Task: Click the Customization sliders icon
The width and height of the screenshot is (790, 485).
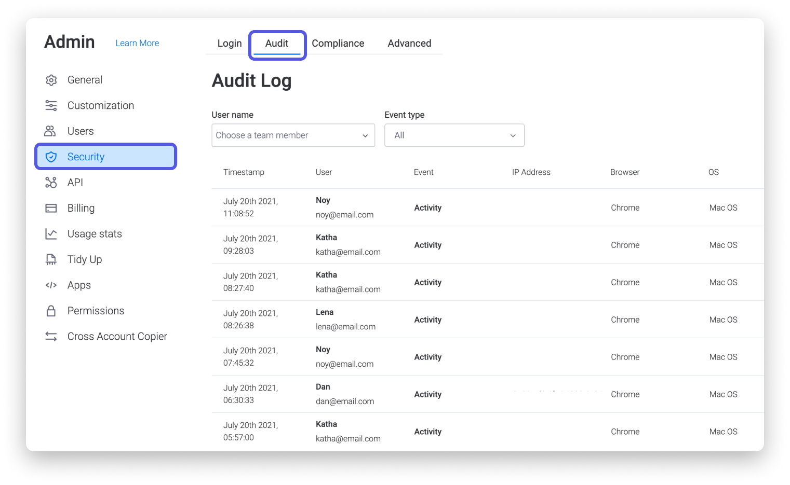Action: 51,106
